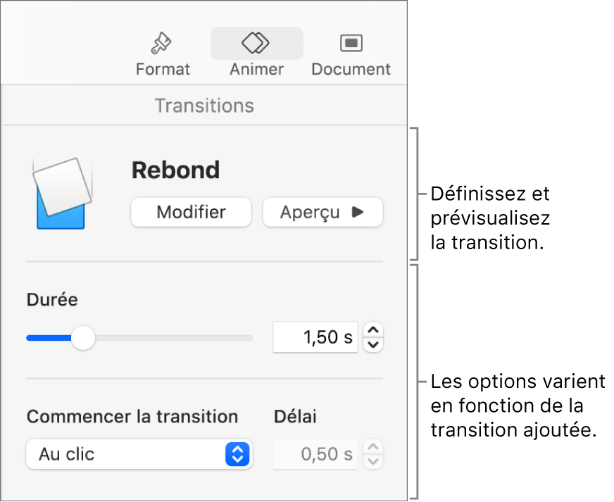
Task: Click the Aperçu button
Action: click(322, 212)
